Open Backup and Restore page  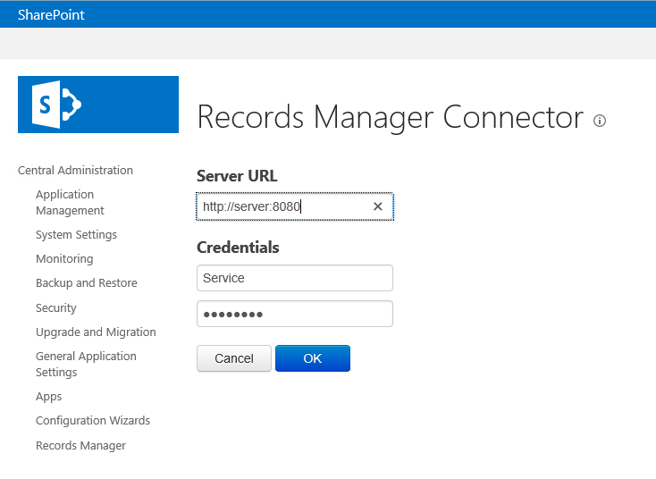87,283
